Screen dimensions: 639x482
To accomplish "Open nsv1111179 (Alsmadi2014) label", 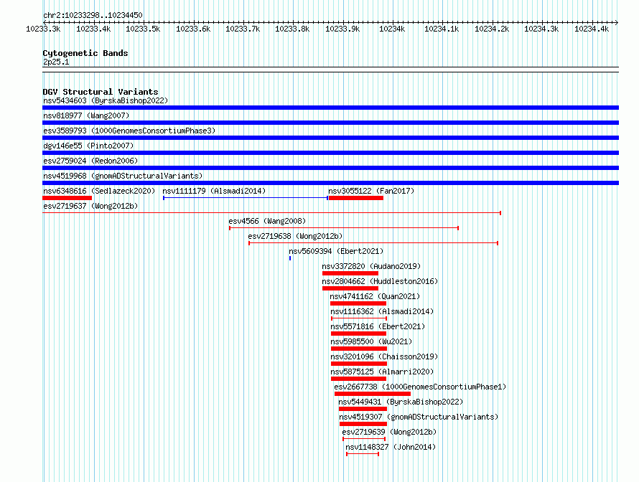I will pyautogui.click(x=214, y=191).
